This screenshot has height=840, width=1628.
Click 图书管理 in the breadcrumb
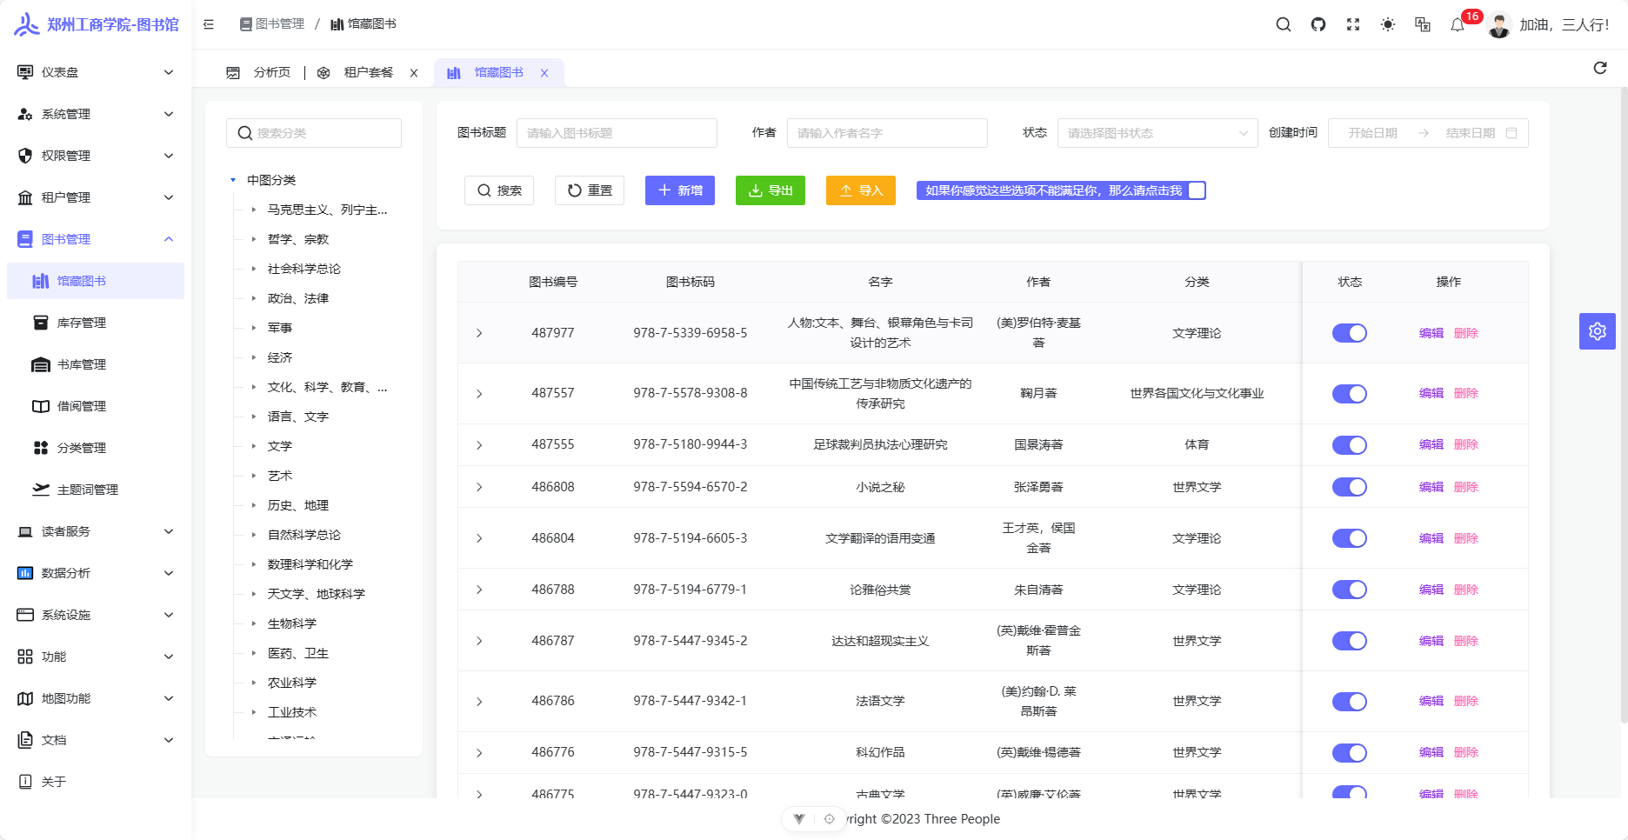[x=272, y=24]
